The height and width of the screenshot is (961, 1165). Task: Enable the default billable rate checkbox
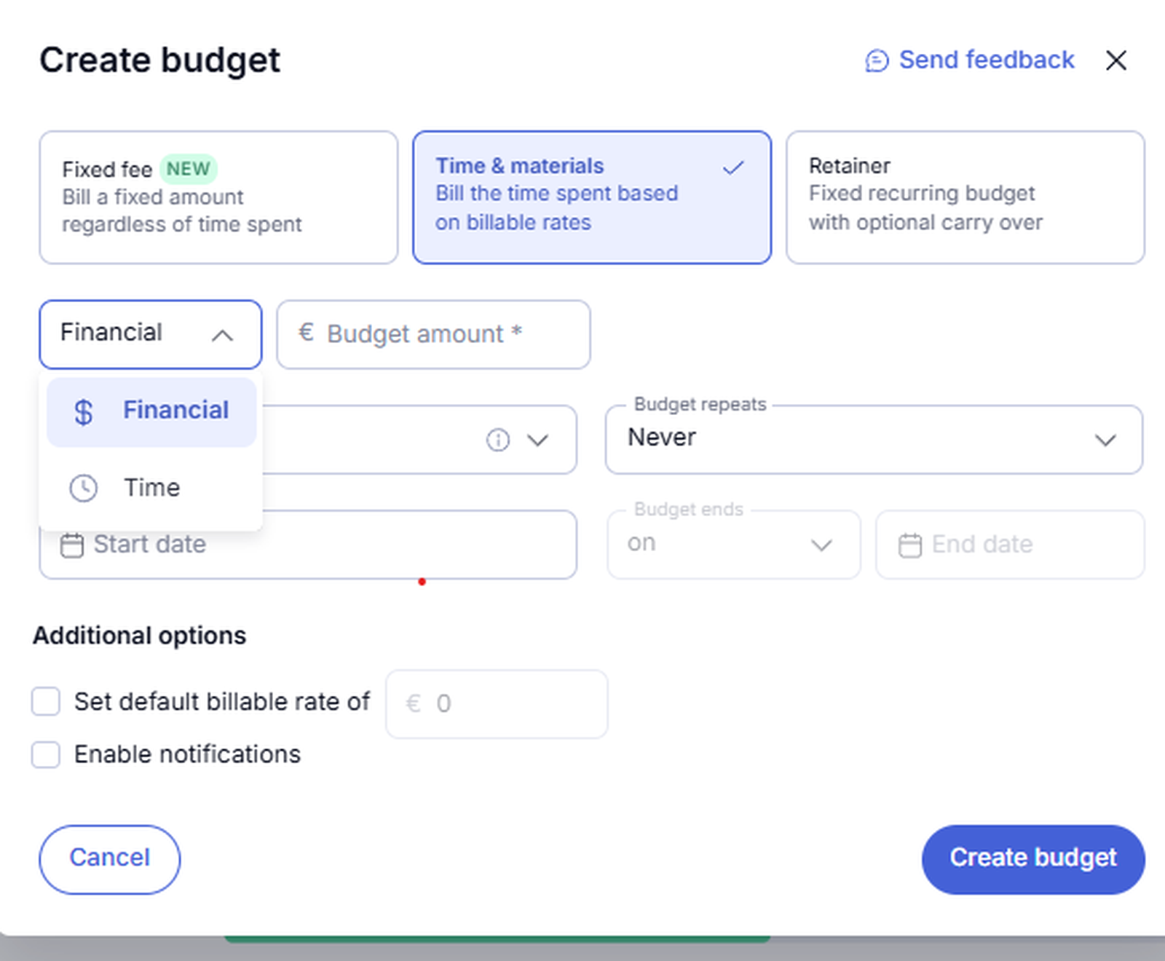tap(46, 702)
